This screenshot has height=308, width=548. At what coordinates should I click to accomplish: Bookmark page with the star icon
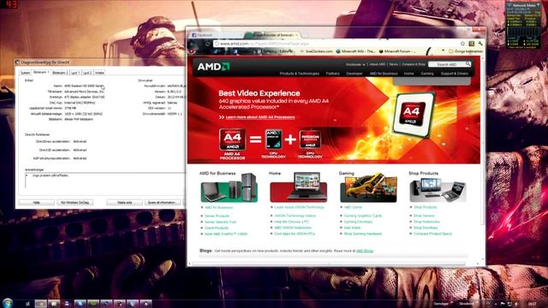pos(462,44)
